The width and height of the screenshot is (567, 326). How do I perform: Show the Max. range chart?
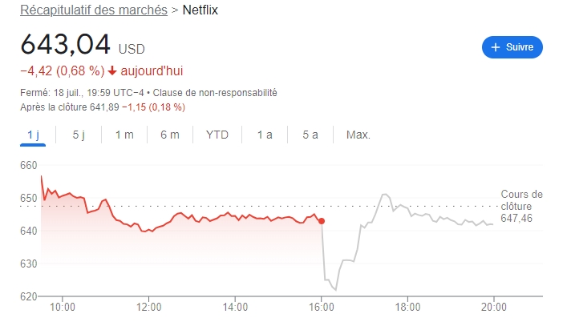point(358,135)
